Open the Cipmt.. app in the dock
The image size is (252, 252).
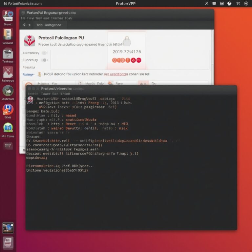[8, 16]
